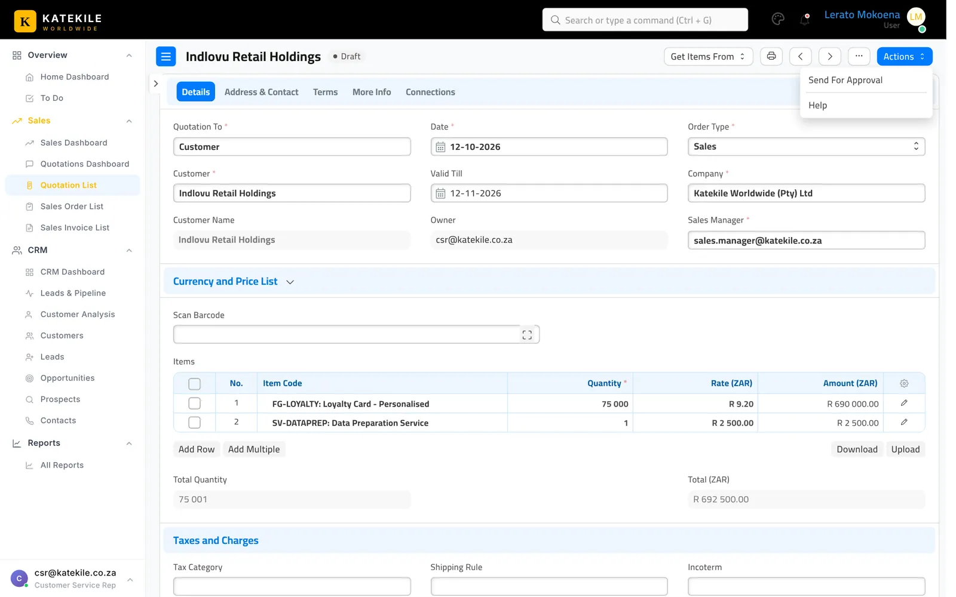Edit the FG-LOYALTY row with pencil icon

904,403
